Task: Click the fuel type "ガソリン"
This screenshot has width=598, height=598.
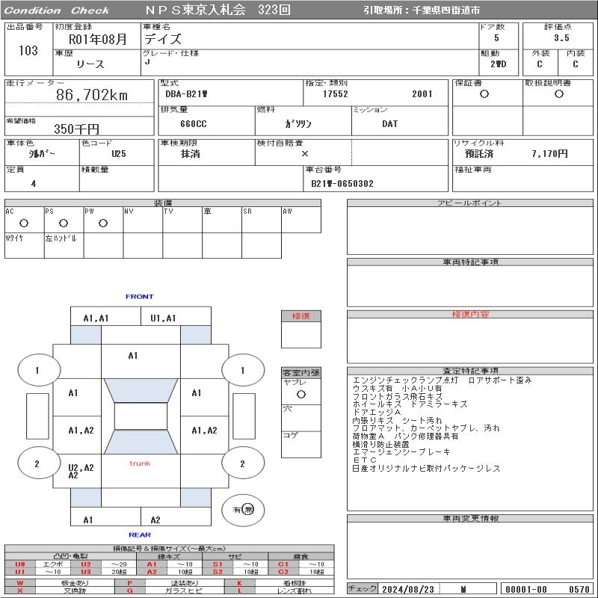Action: pos(298,124)
